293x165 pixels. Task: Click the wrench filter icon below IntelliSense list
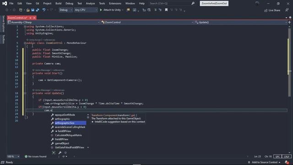point(60,153)
